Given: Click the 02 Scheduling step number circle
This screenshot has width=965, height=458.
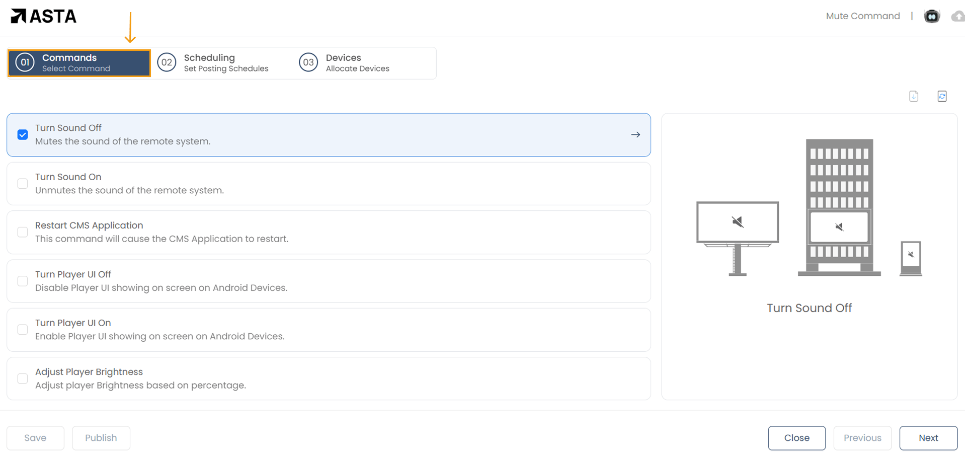Looking at the screenshot, I should coord(167,63).
